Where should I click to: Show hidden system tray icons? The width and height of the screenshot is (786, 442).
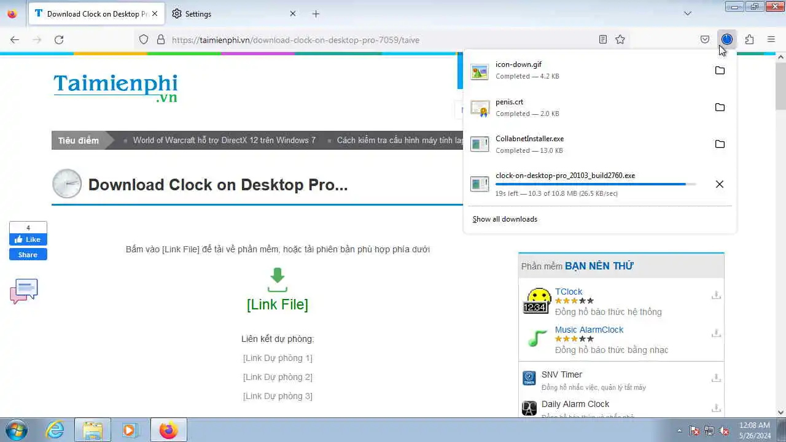coord(679,430)
